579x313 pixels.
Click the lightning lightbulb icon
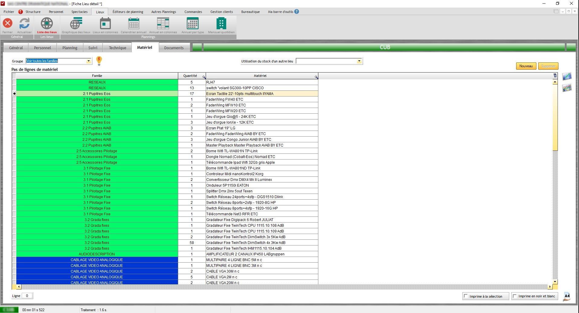coord(99,61)
